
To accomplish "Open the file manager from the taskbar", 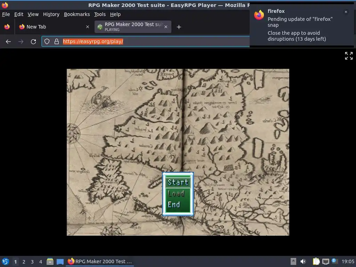I will (x=50, y=261).
